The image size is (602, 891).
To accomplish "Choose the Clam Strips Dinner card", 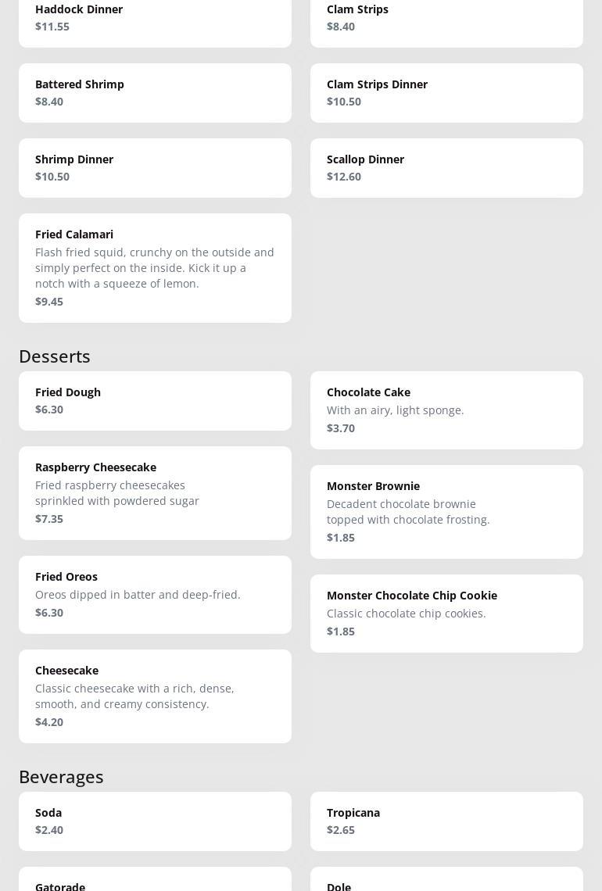I will click(446, 93).
